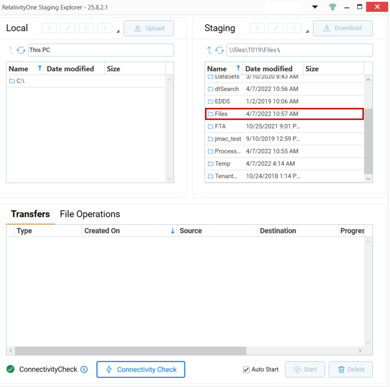The width and height of the screenshot is (390, 387).
Task: Go up one level in Staging pane
Action: pos(209,50)
